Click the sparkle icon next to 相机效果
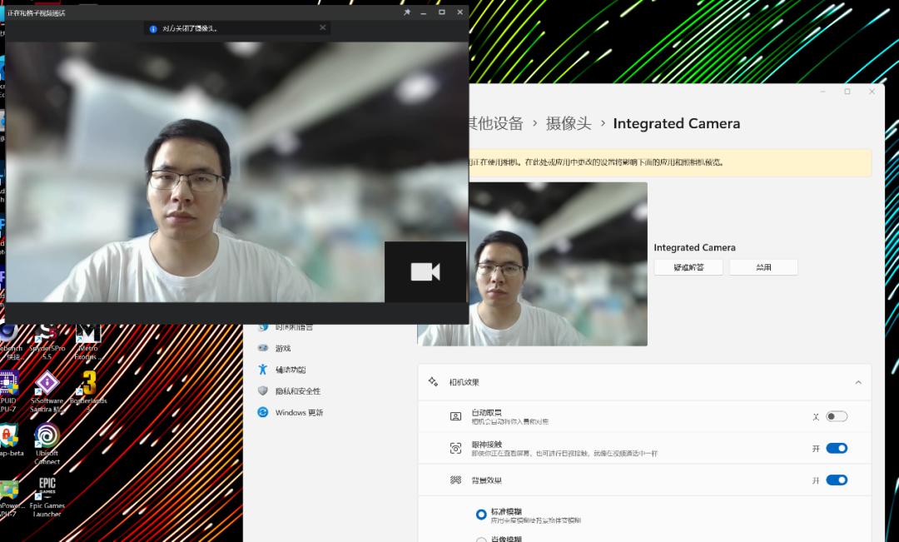Image resolution: width=899 pixels, height=542 pixels. (434, 381)
